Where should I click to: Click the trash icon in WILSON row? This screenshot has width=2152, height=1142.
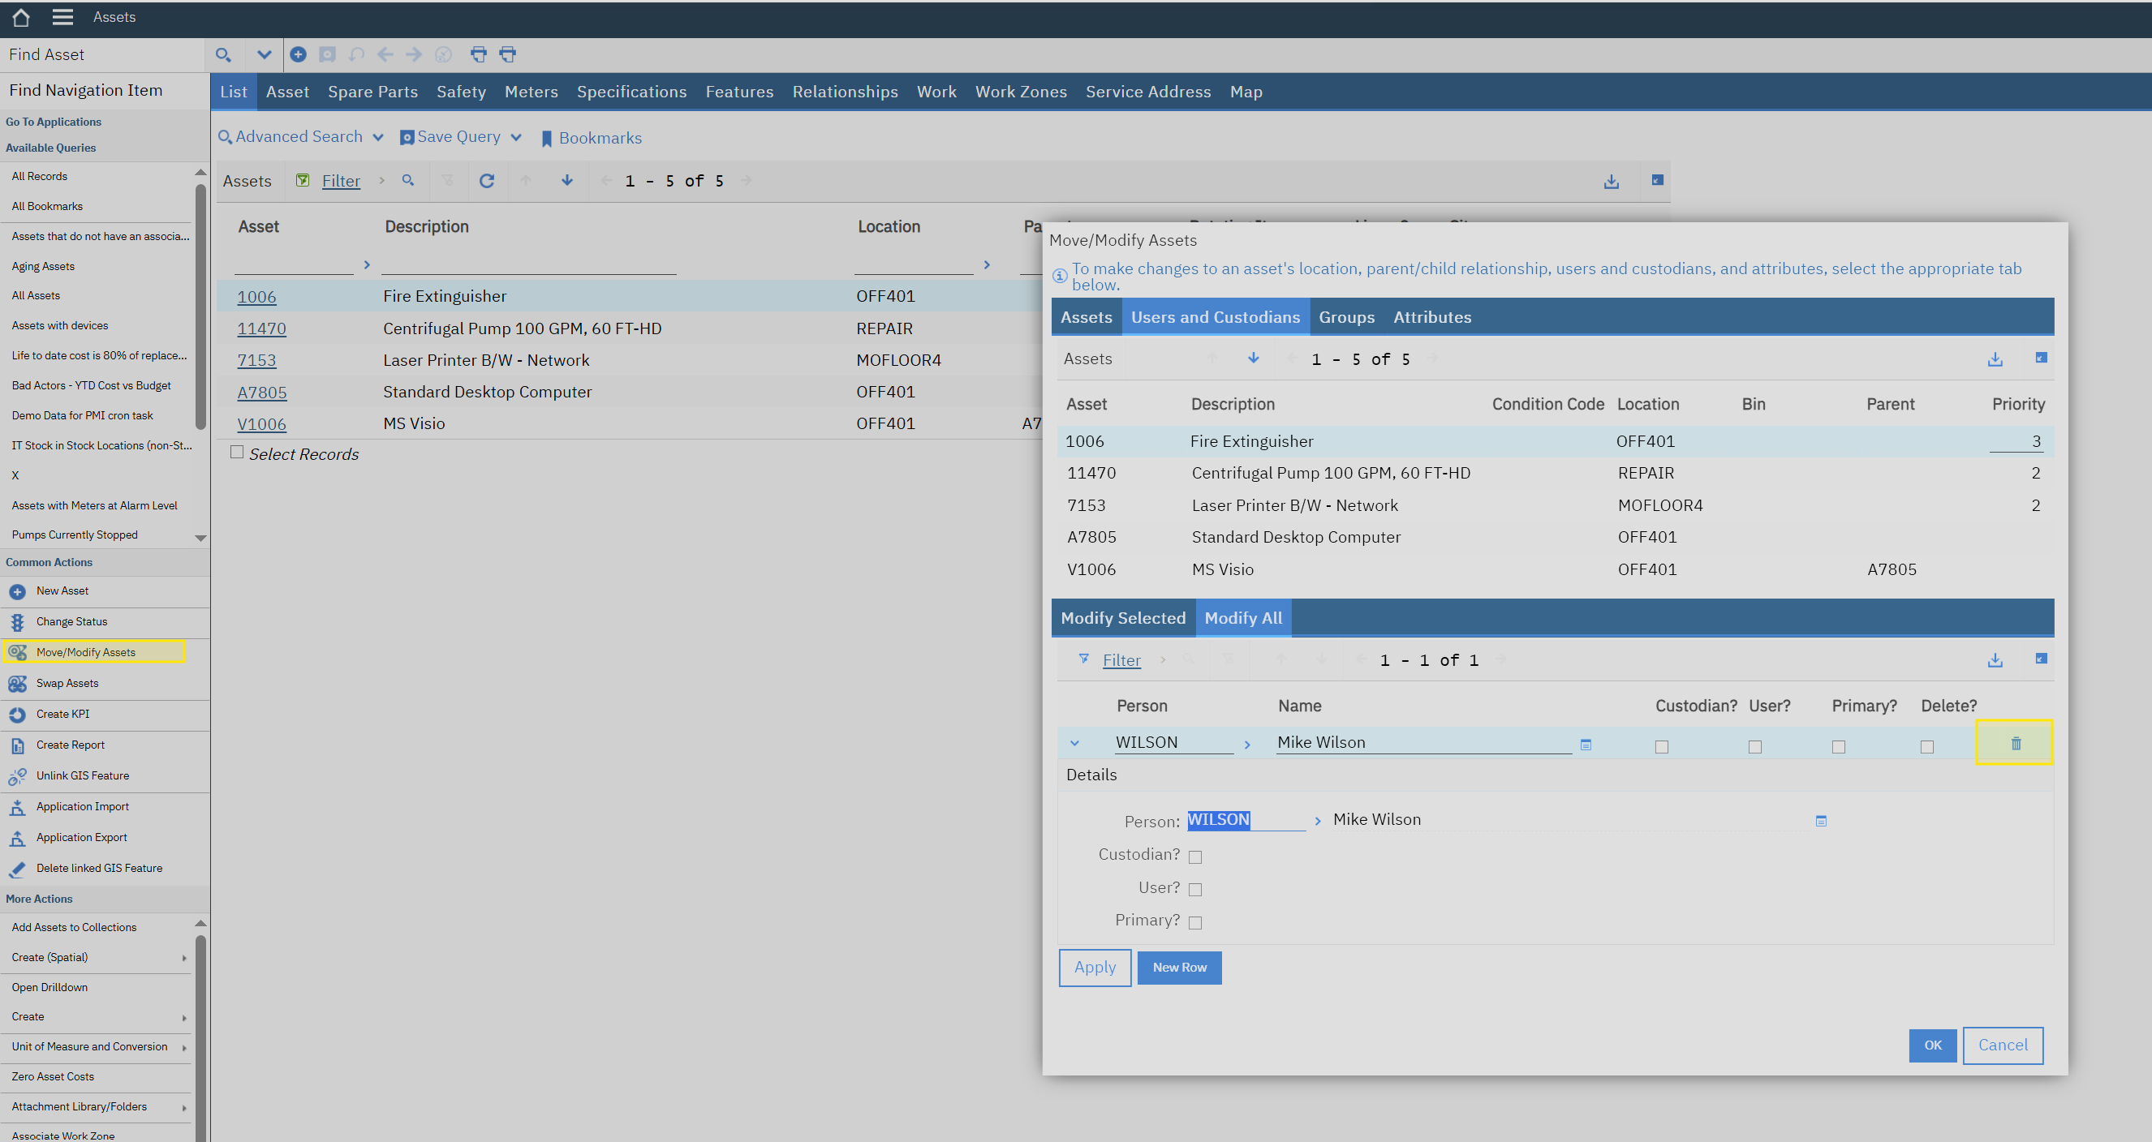coord(2015,743)
